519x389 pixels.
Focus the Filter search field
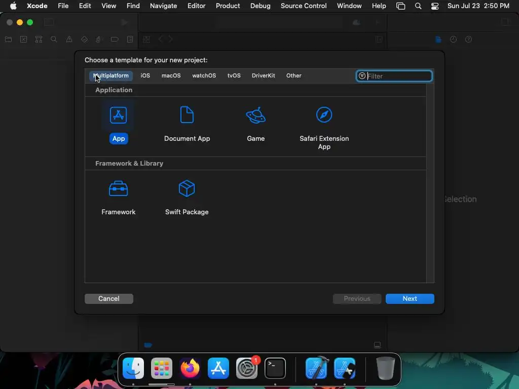394,76
